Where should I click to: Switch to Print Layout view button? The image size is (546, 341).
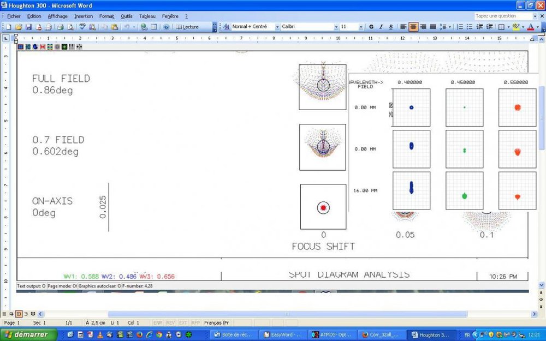(19, 314)
